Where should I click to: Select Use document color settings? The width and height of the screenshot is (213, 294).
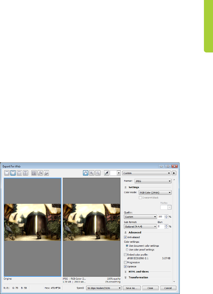click(127, 246)
